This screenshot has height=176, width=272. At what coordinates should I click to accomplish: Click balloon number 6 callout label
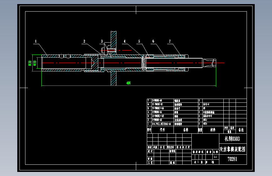153,41
